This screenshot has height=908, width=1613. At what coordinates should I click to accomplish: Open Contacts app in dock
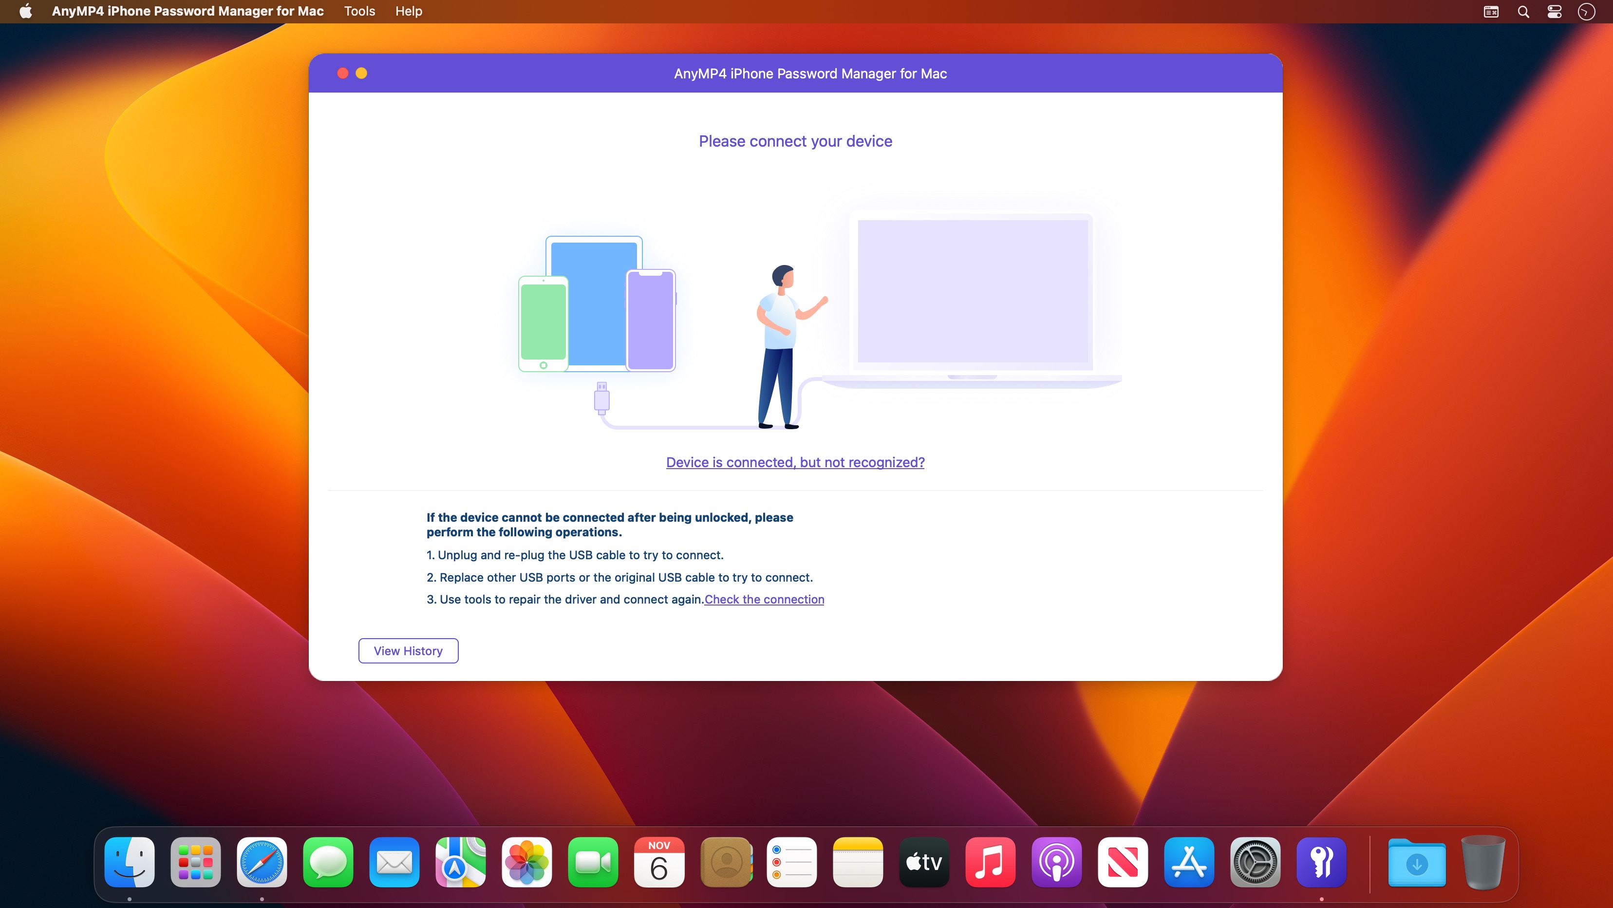pos(726,862)
